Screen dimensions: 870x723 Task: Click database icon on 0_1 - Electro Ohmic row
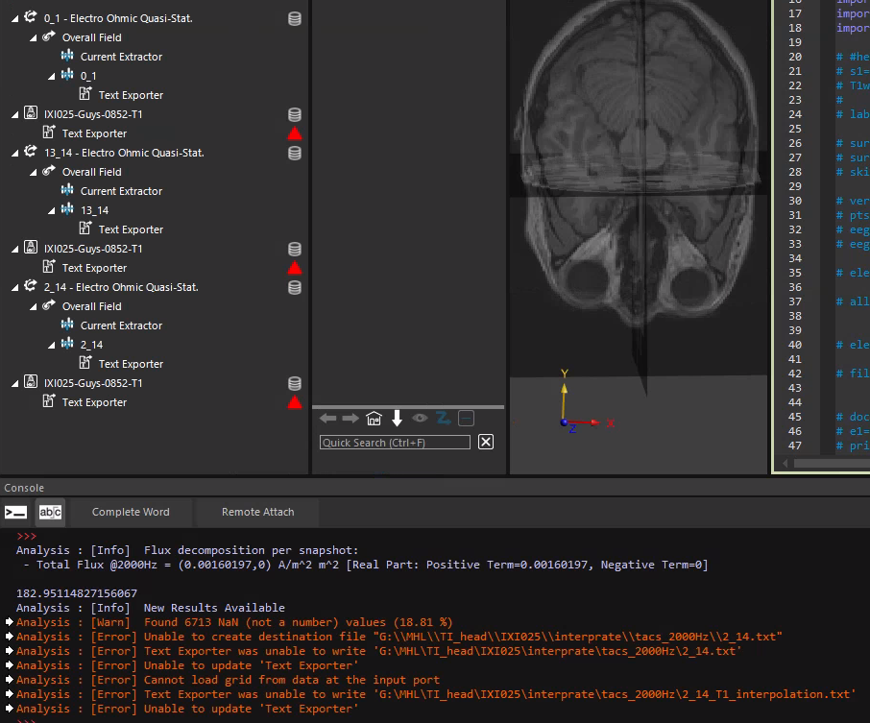click(x=295, y=18)
